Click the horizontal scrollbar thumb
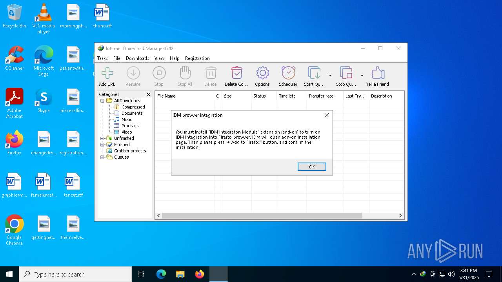Screen dimensions: 502x282 [262, 215]
